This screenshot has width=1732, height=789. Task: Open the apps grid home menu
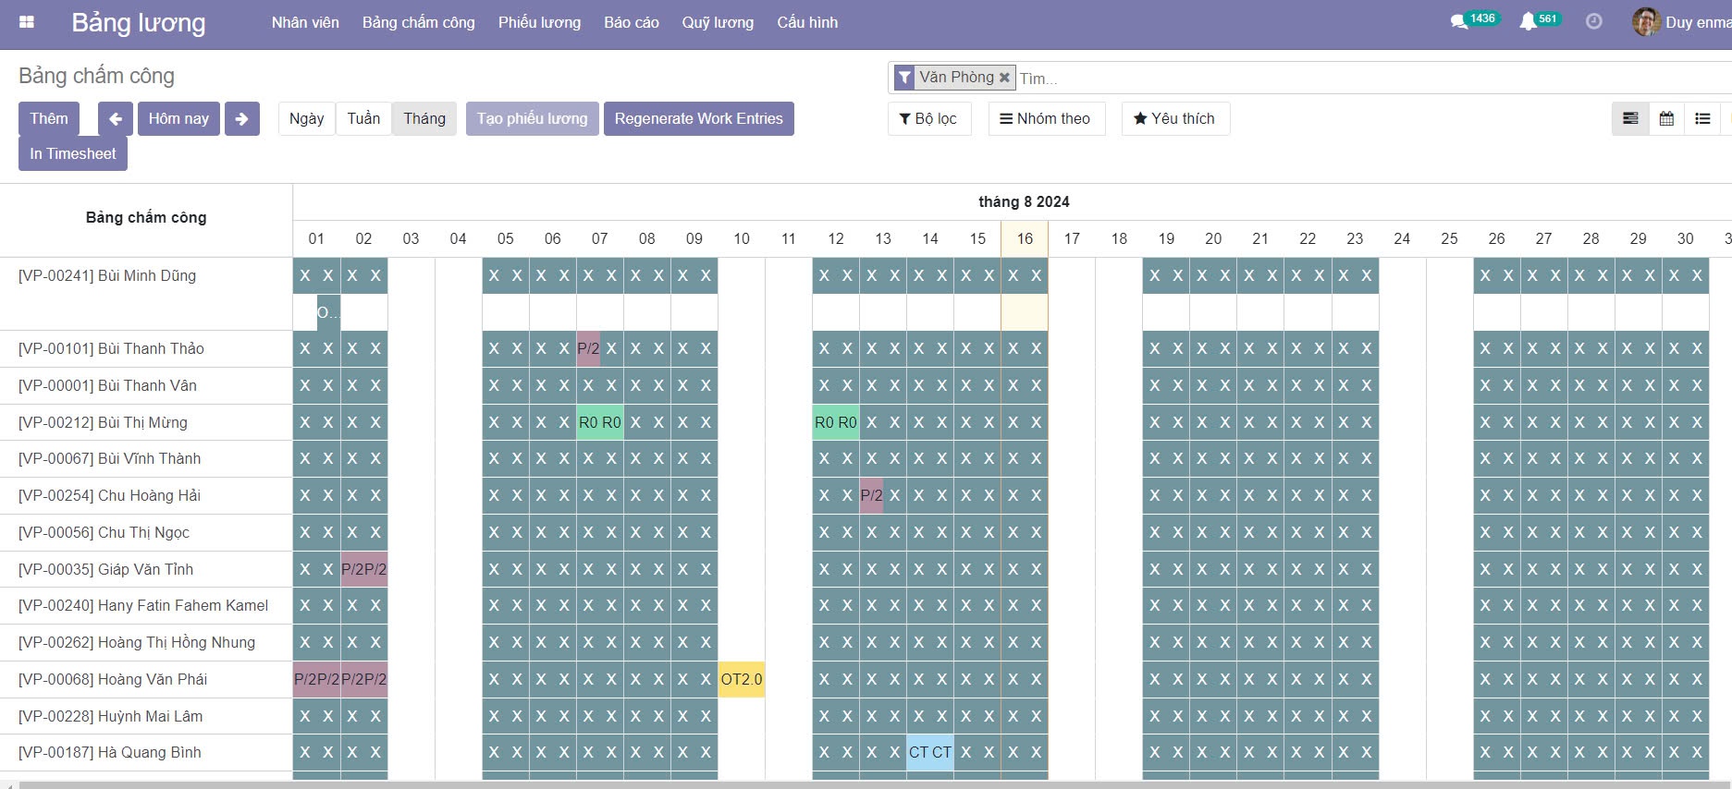click(27, 22)
